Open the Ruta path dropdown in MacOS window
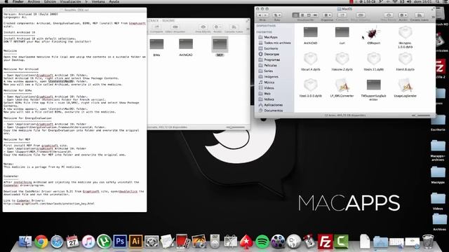449x252 pixels. (x=277, y=15)
